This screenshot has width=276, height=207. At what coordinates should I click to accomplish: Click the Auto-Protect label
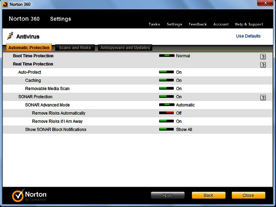click(30, 72)
